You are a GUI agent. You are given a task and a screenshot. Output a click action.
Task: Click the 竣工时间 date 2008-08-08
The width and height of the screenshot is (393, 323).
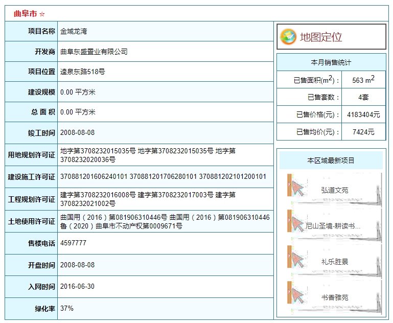click(77, 132)
